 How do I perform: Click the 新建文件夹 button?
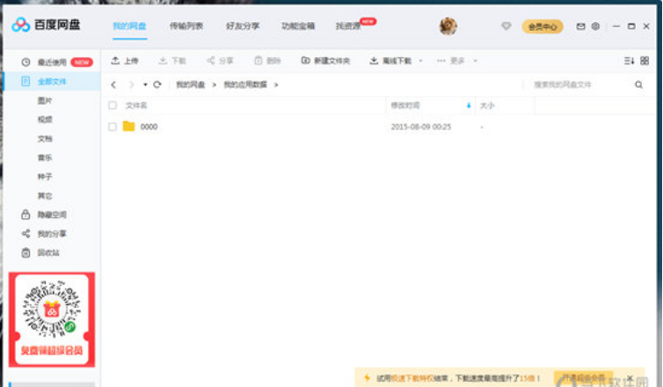(x=325, y=61)
